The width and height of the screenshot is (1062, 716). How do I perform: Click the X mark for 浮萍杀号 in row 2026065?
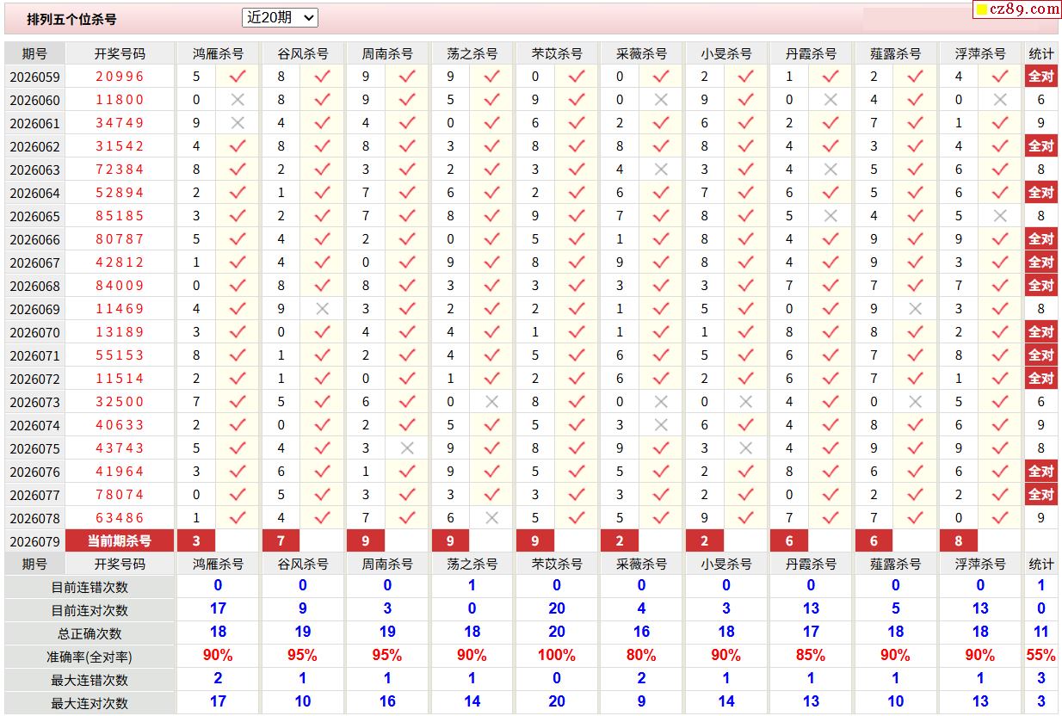click(x=1000, y=216)
